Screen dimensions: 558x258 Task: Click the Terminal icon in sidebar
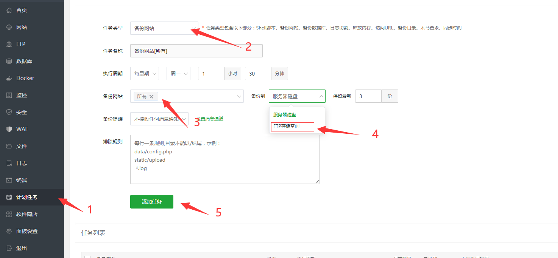[x=9, y=180]
